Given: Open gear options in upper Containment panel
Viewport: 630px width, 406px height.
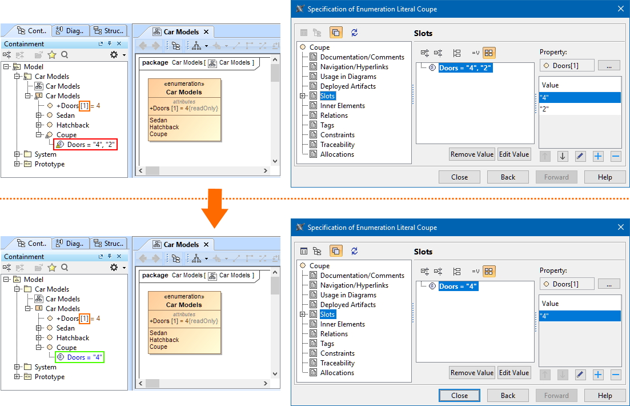Looking at the screenshot, I should tap(114, 55).
